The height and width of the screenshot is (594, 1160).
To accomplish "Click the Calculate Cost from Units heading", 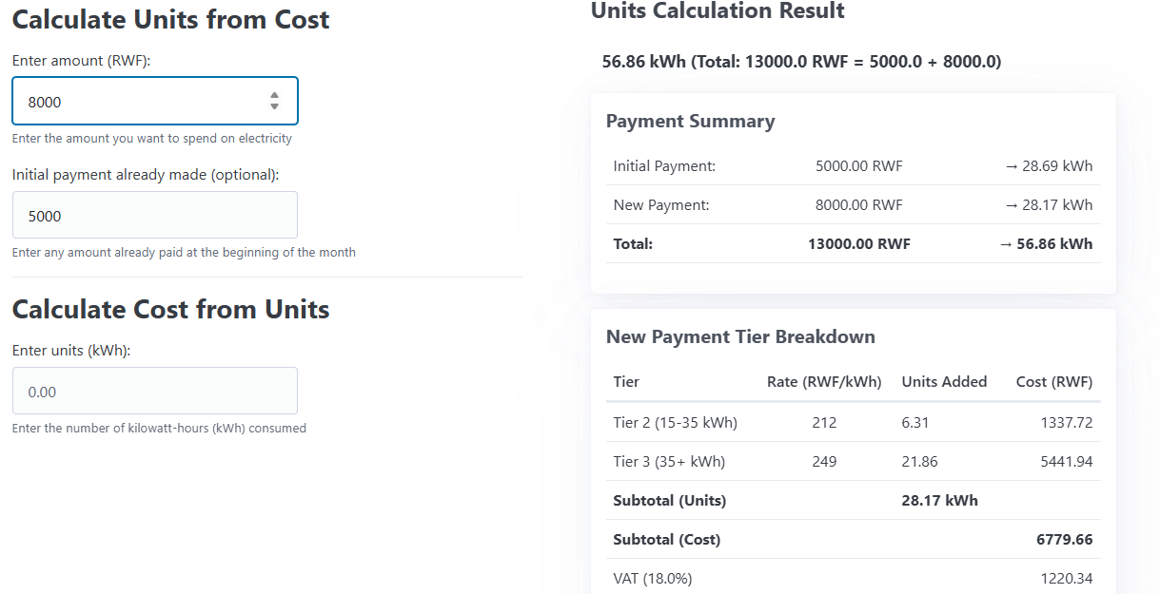I will [x=170, y=309].
